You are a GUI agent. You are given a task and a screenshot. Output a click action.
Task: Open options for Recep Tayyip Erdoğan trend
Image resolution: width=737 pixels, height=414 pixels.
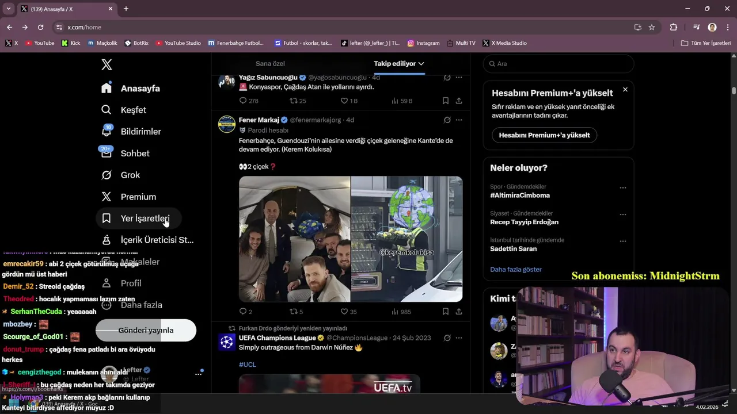(x=622, y=214)
